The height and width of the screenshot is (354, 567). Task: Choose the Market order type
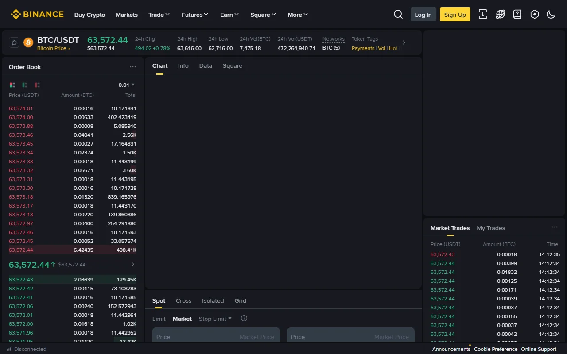coord(182,319)
